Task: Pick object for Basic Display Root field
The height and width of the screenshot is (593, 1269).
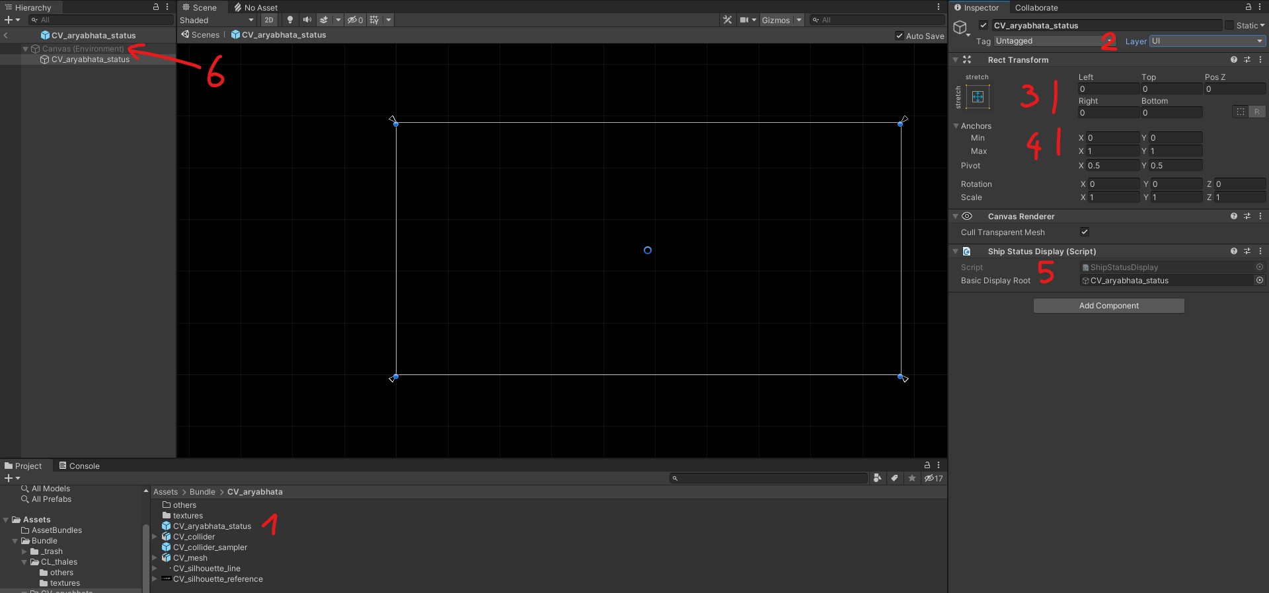Action: tap(1260, 281)
